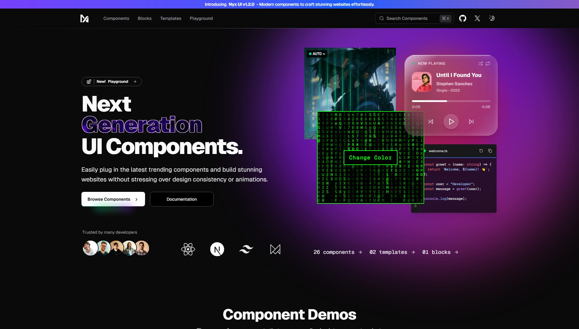Click the "Stephen Sanchez" artist name
Screen dimensions: 579x329
[454, 84]
